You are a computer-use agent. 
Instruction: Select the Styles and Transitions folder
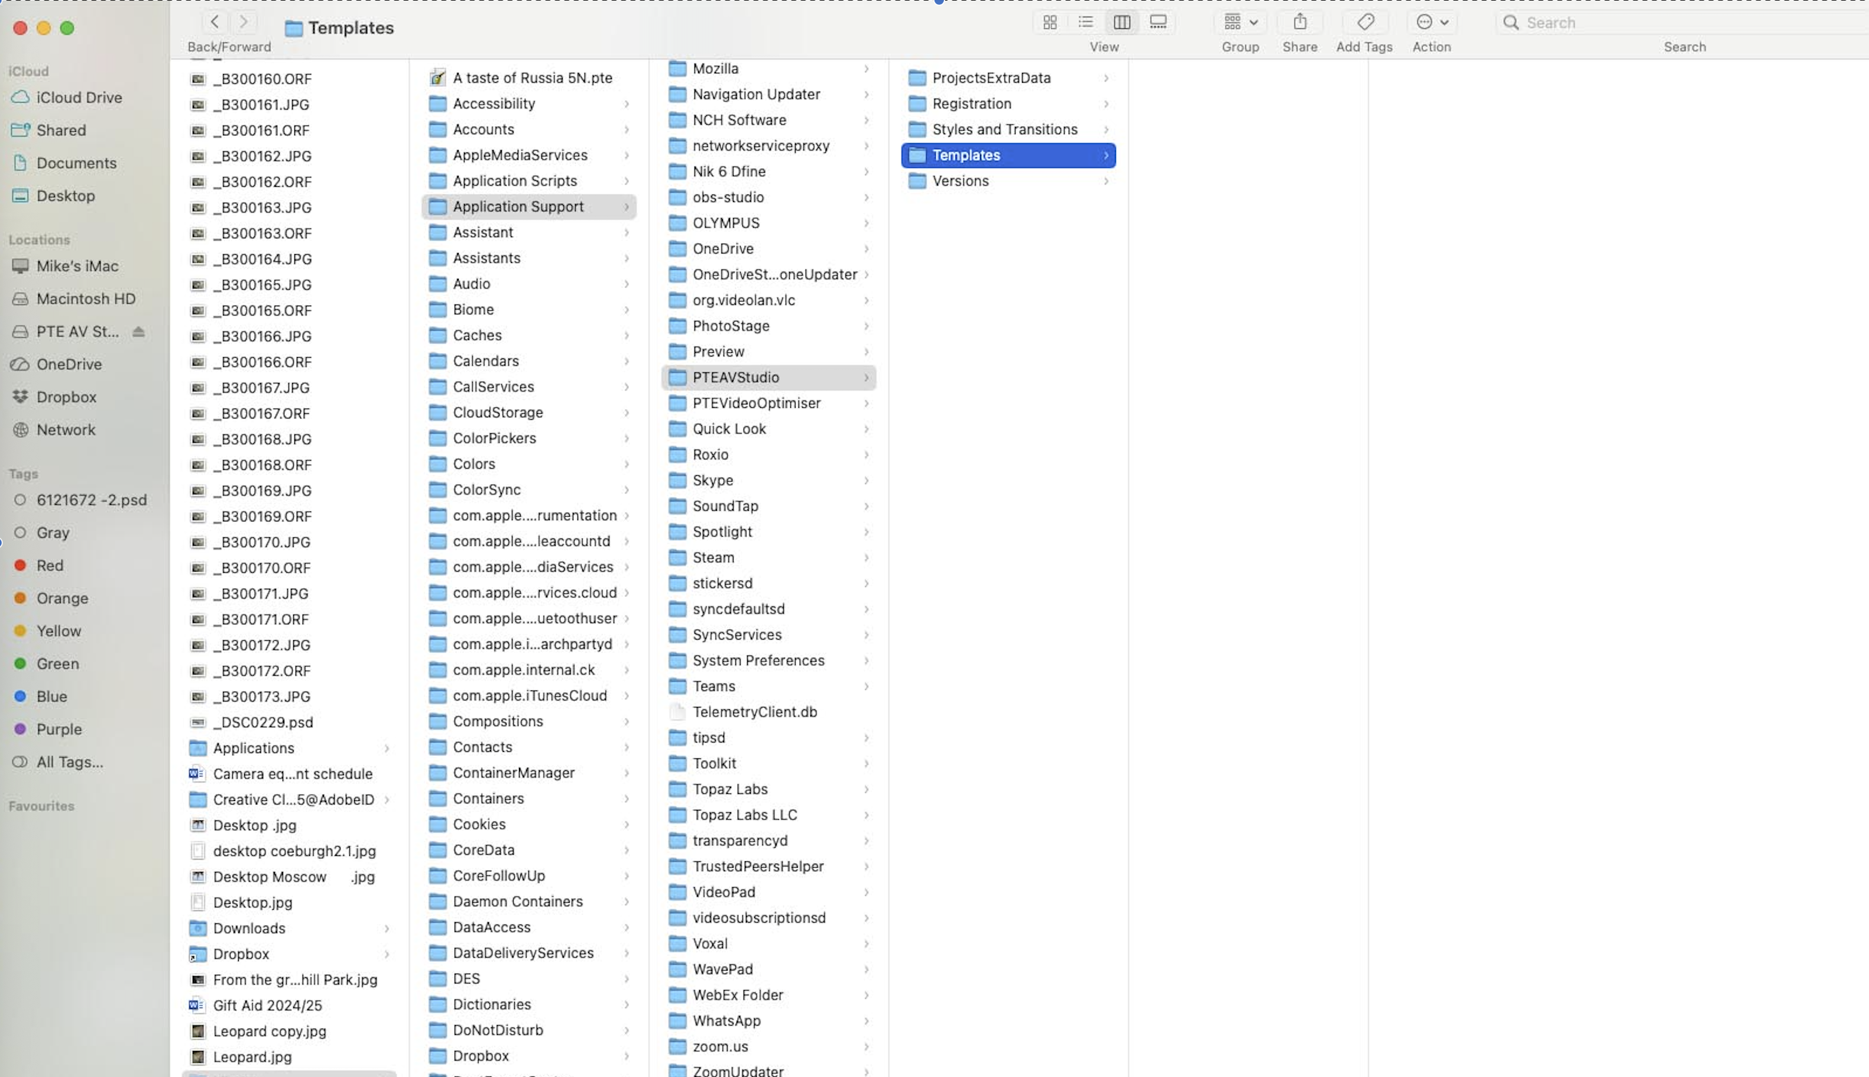point(1004,129)
